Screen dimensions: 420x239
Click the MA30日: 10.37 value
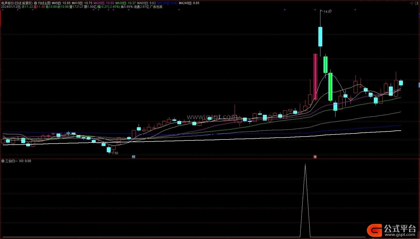tap(125, 3)
